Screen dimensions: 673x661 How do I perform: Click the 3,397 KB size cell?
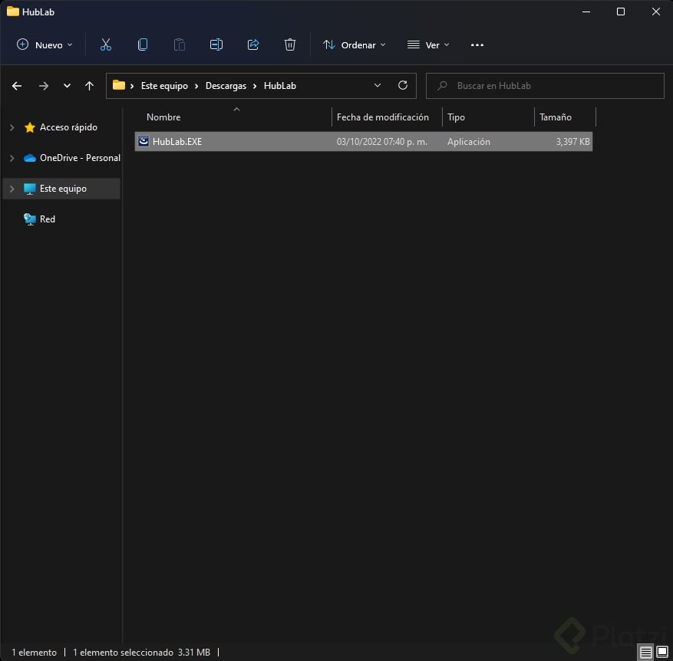pos(572,142)
